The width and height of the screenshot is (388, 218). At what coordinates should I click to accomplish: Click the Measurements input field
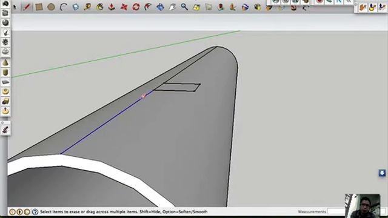336,211
